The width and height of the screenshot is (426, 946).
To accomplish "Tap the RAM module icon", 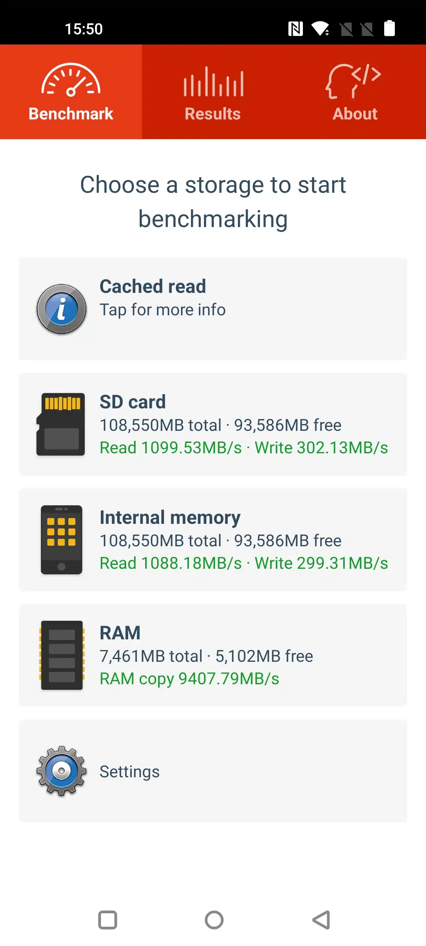I will coord(62,655).
